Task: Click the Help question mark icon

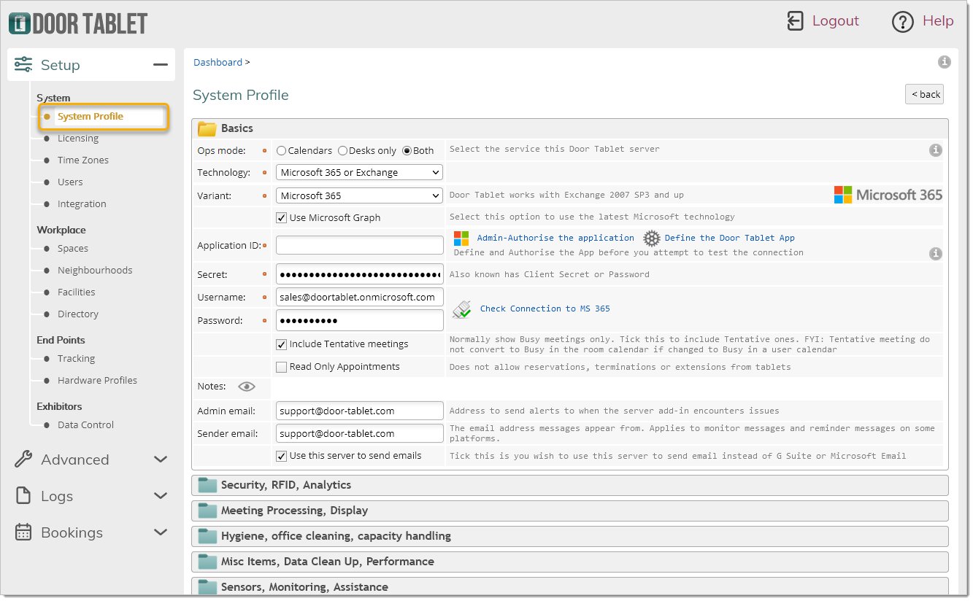Action: click(x=903, y=22)
